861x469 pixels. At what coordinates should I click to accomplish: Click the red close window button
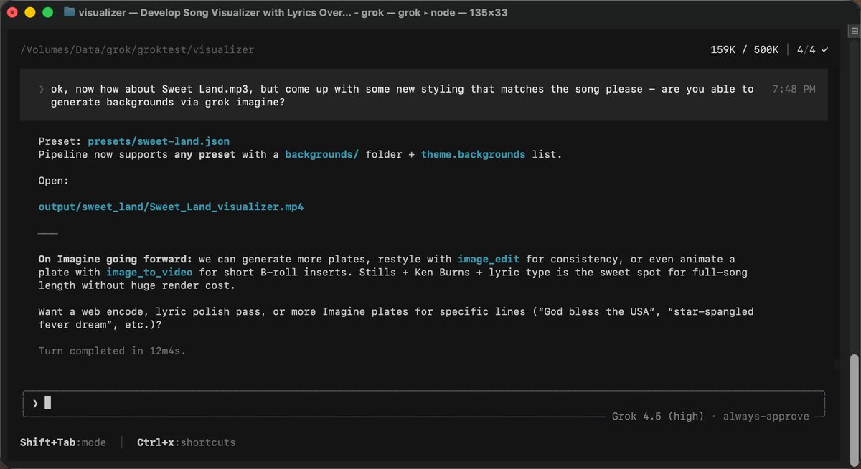[x=13, y=12]
